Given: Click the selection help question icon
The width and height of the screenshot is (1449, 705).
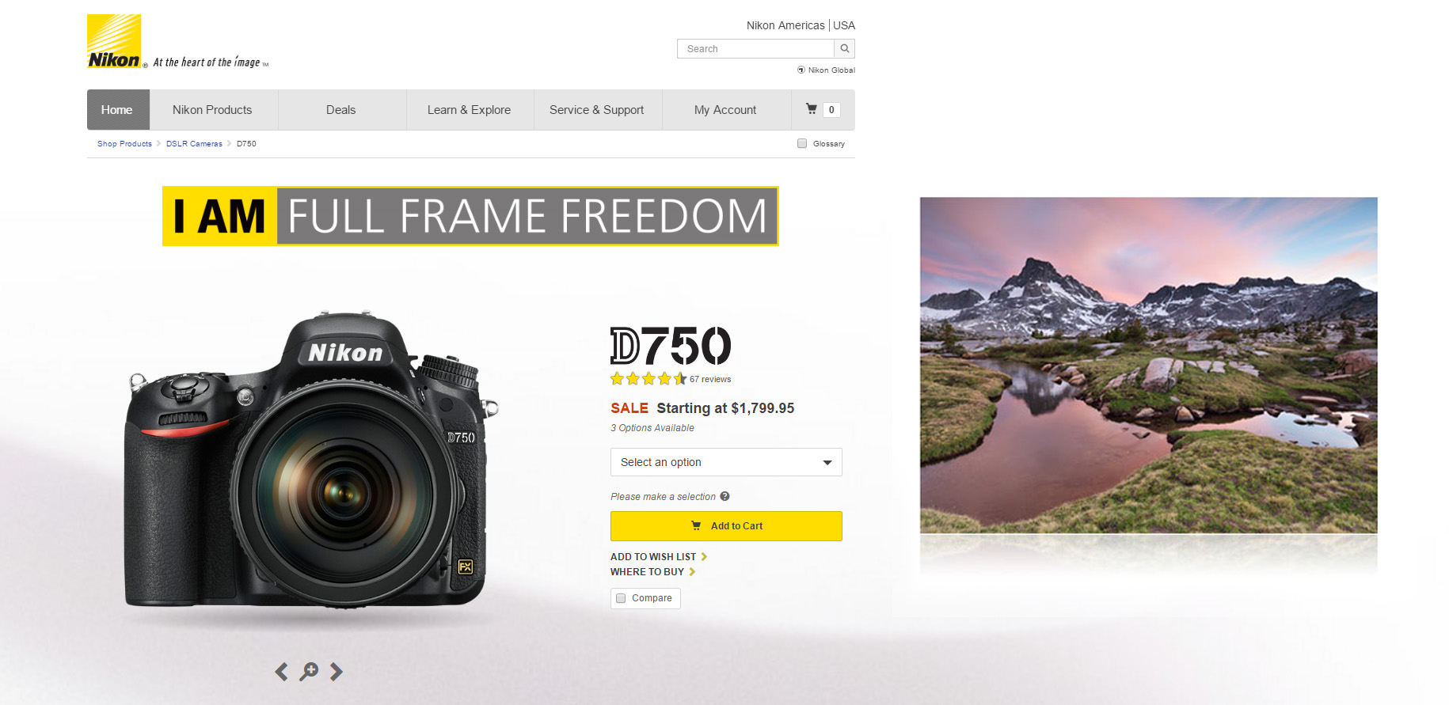Looking at the screenshot, I should (724, 496).
